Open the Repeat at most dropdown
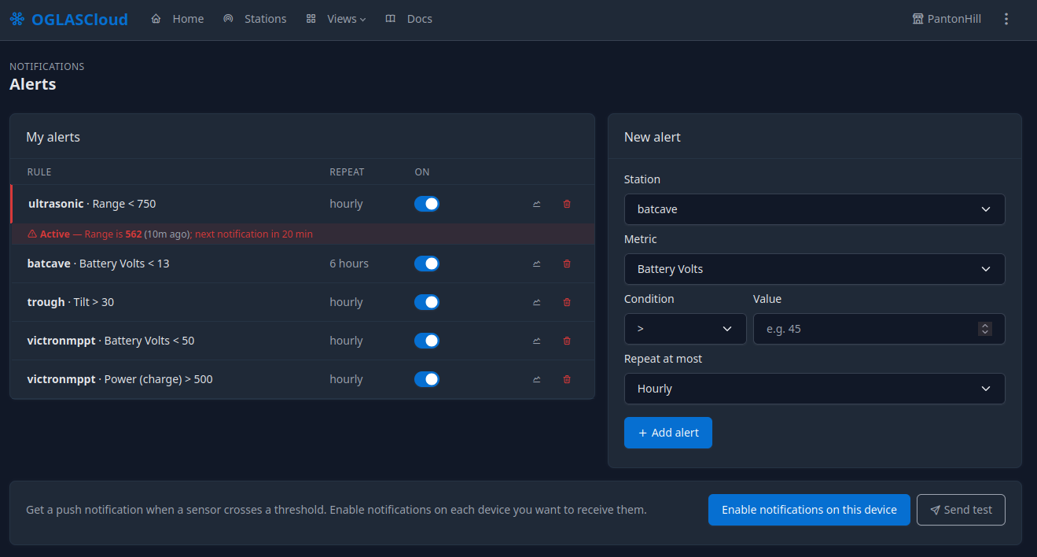Viewport: 1037px width, 557px height. [x=815, y=389]
